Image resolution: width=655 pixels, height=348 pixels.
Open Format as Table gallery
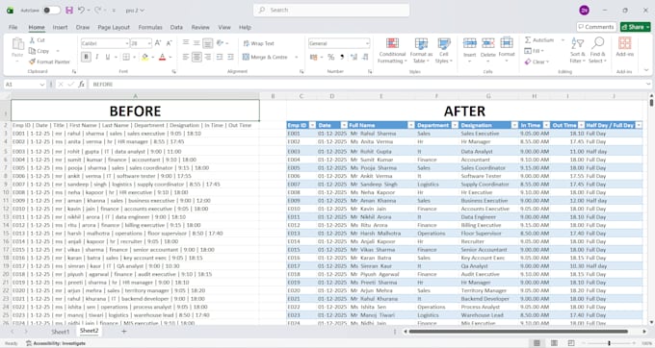coord(421,51)
